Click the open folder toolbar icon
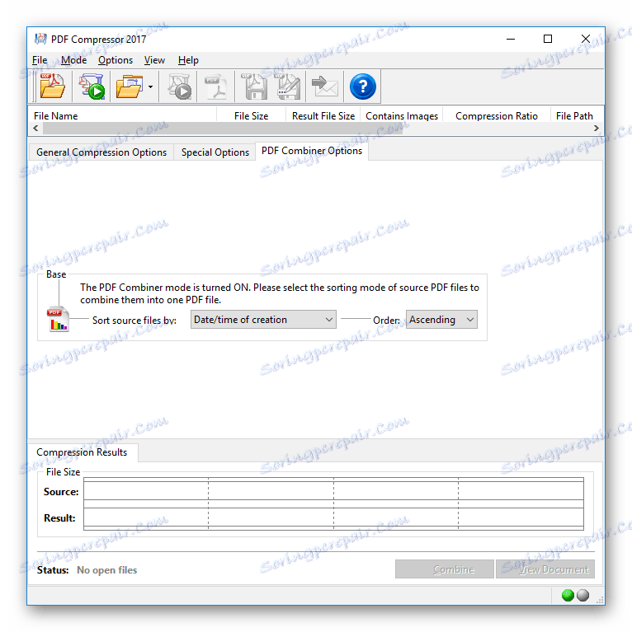Screen dimensions: 632x632 click(130, 87)
